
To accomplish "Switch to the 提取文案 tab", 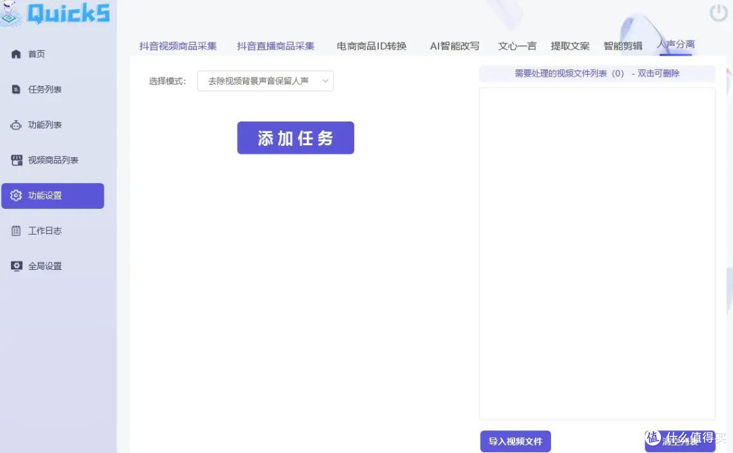I will (570, 45).
